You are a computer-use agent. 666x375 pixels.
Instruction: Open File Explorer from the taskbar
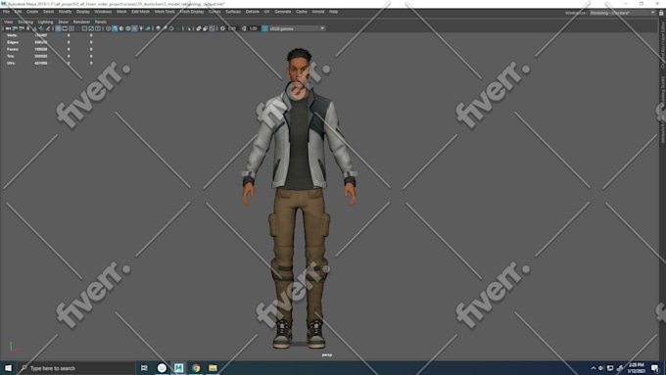point(213,368)
